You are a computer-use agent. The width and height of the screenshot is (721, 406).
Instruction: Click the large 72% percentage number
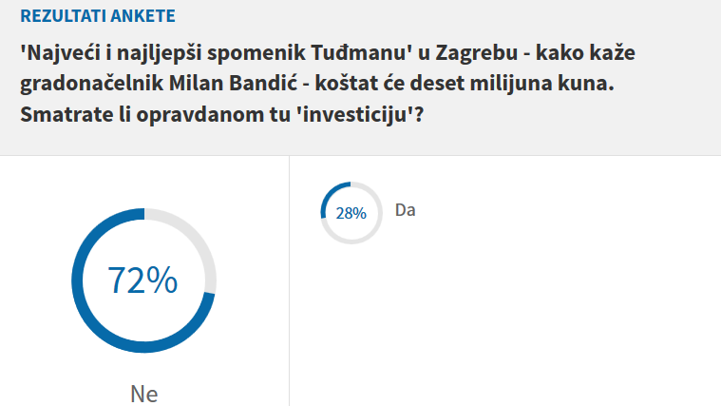click(x=143, y=280)
